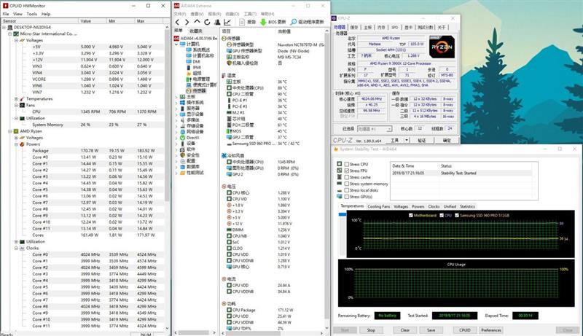Click the Ryzen logo in CPU-Z
The image size is (583, 336).
click(442, 47)
